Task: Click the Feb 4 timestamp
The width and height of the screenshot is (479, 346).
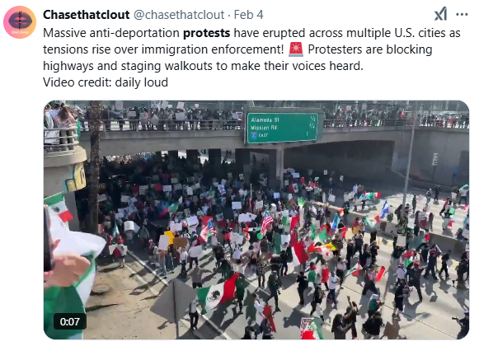Action: pyautogui.click(x=248, y=15)
